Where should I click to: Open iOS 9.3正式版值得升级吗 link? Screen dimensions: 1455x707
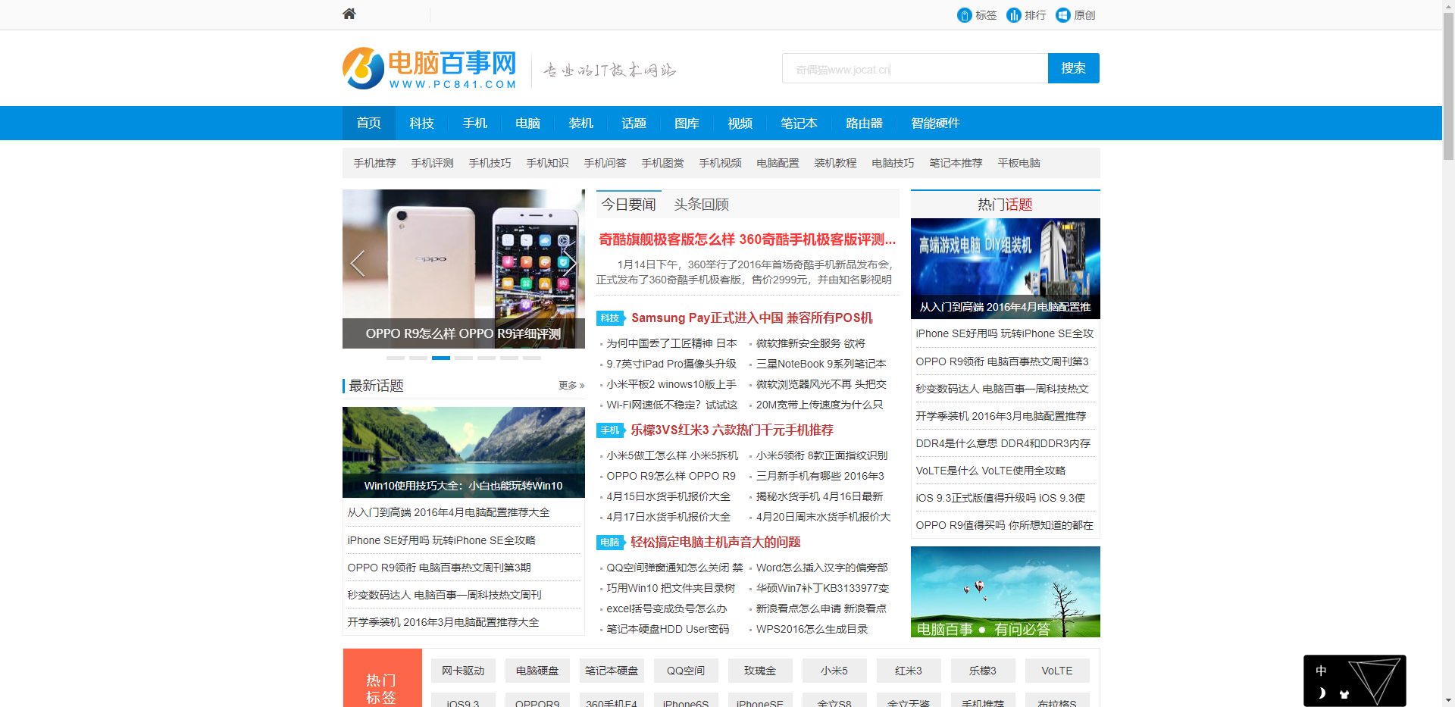click(x=1001, y=498)
